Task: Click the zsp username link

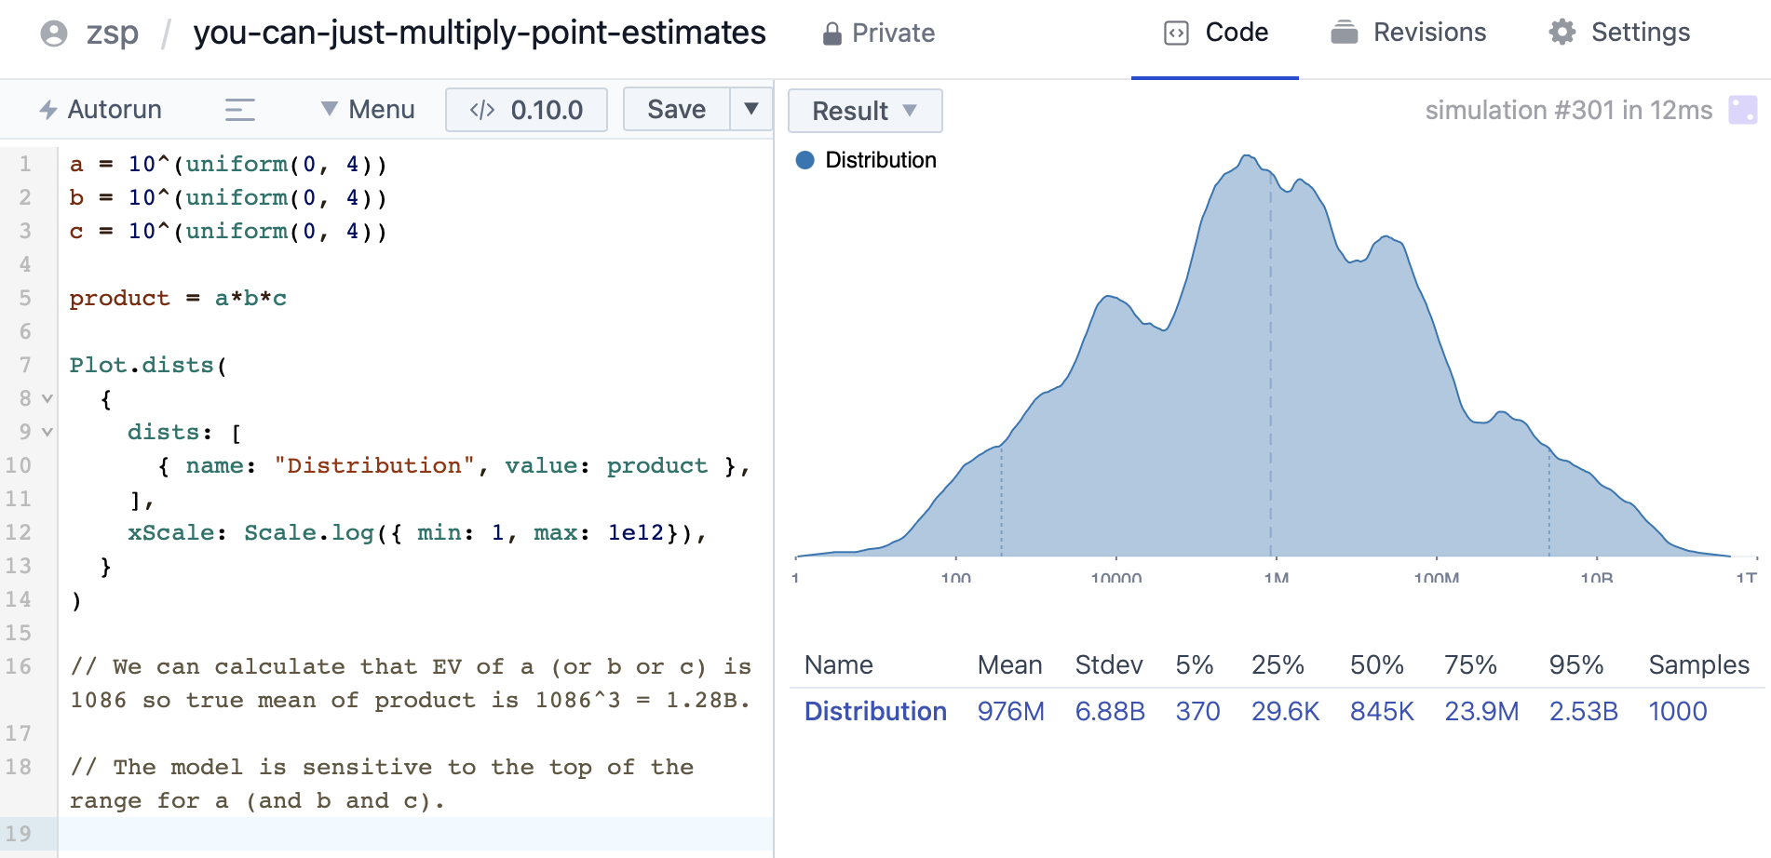Action: [x=113, y=34]
